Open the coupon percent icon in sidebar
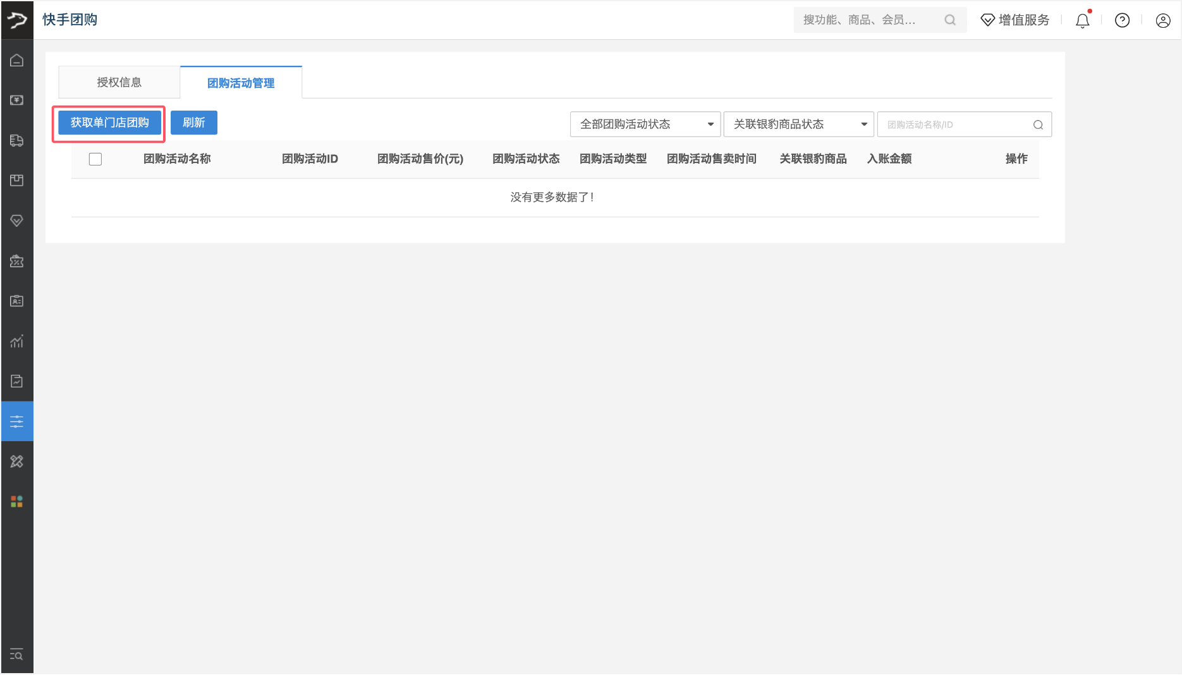1182x675 pixels. [x=17, y=261]
